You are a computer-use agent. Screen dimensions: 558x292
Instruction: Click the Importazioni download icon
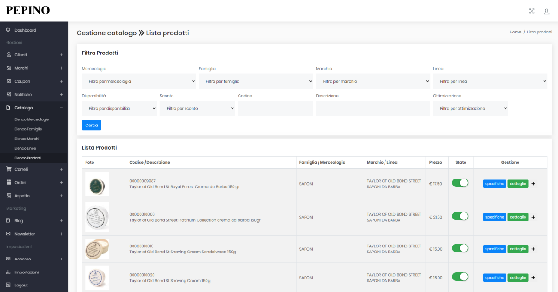pos(8,272)
